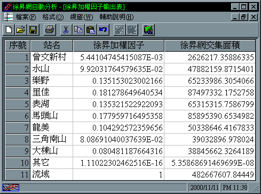Click the New document toolbar icon
Screen dimensions: 261x194
9,30
